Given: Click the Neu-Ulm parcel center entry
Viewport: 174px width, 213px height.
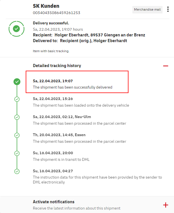Looking at the screenshot, I should point(80,123).
